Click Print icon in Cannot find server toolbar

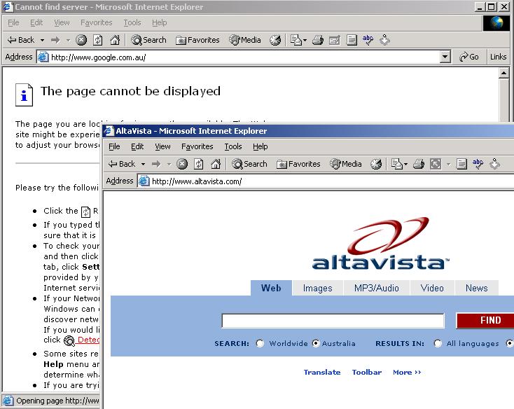point(318,40)
